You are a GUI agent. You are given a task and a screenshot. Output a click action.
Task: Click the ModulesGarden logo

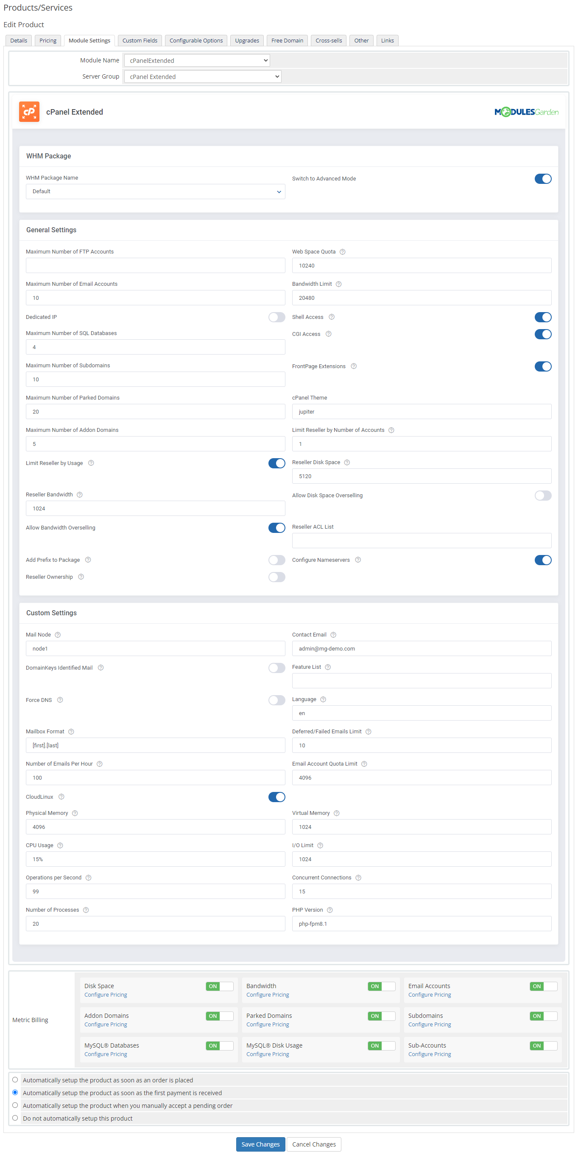pos(526,112)
